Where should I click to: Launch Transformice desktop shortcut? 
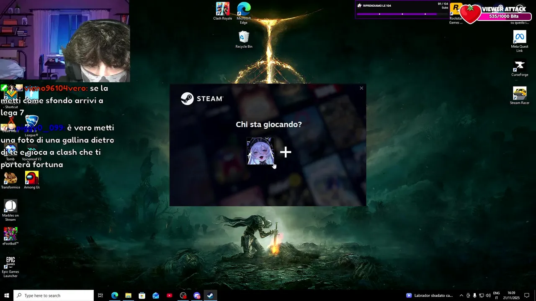(x=10, y=180)
